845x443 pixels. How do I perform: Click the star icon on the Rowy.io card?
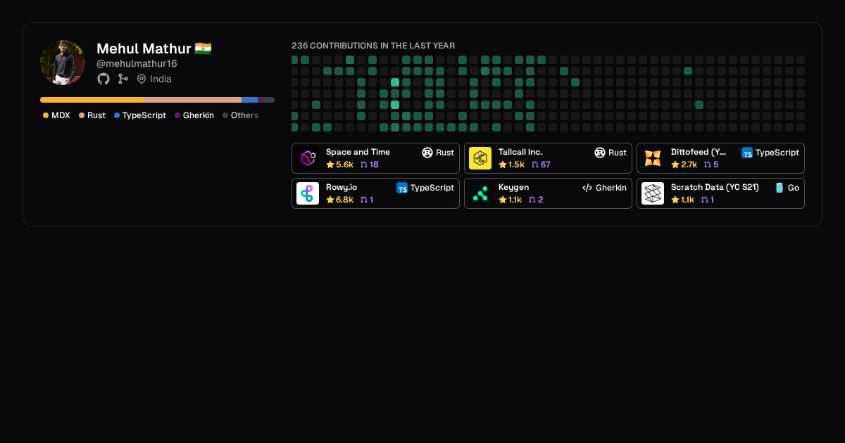330,200
